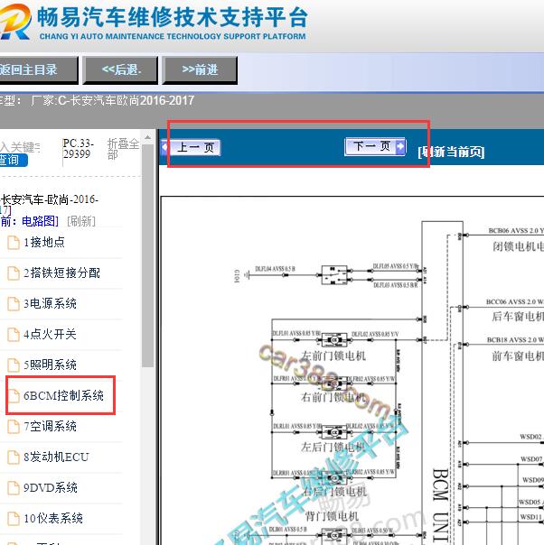The image size is (544, 545).
Task: Open the previous page with 上一页
Action: click(192, 147)
